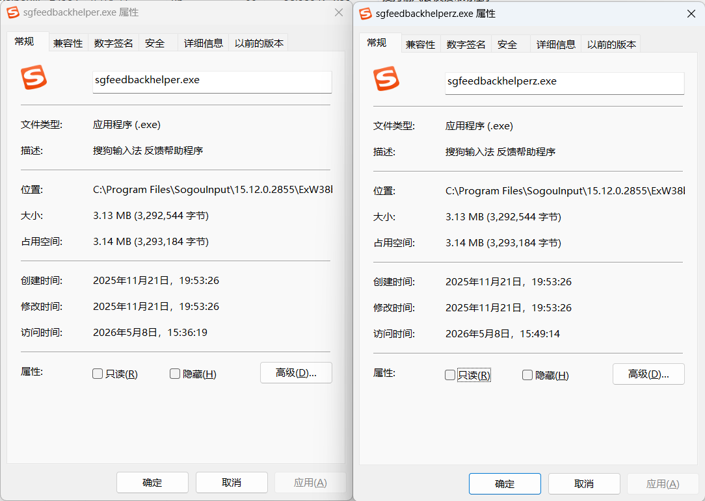This screenshot has height=501, width=705.
Task: Click 搜狗输入法 反馈帮助程序 description in sgfeedbackhelperz.exe window
Action: click(x=500, y=152)
